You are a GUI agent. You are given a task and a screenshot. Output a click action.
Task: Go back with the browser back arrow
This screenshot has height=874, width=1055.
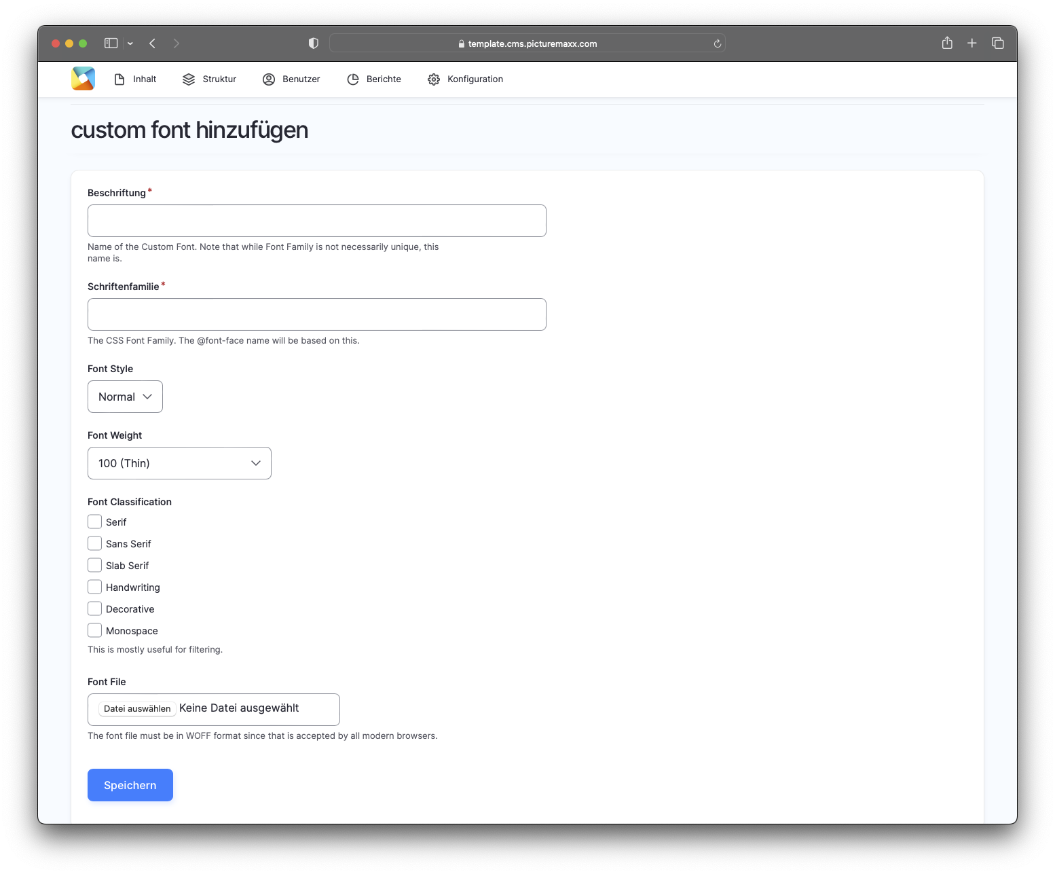click(x=153, y=43)
